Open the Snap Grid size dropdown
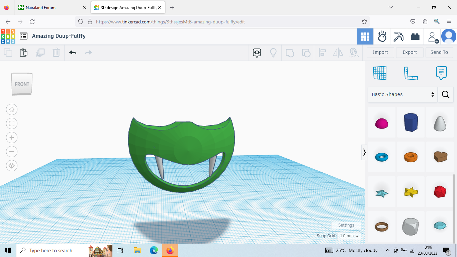This screenshot has width=457, height=257. click(349, 236)
